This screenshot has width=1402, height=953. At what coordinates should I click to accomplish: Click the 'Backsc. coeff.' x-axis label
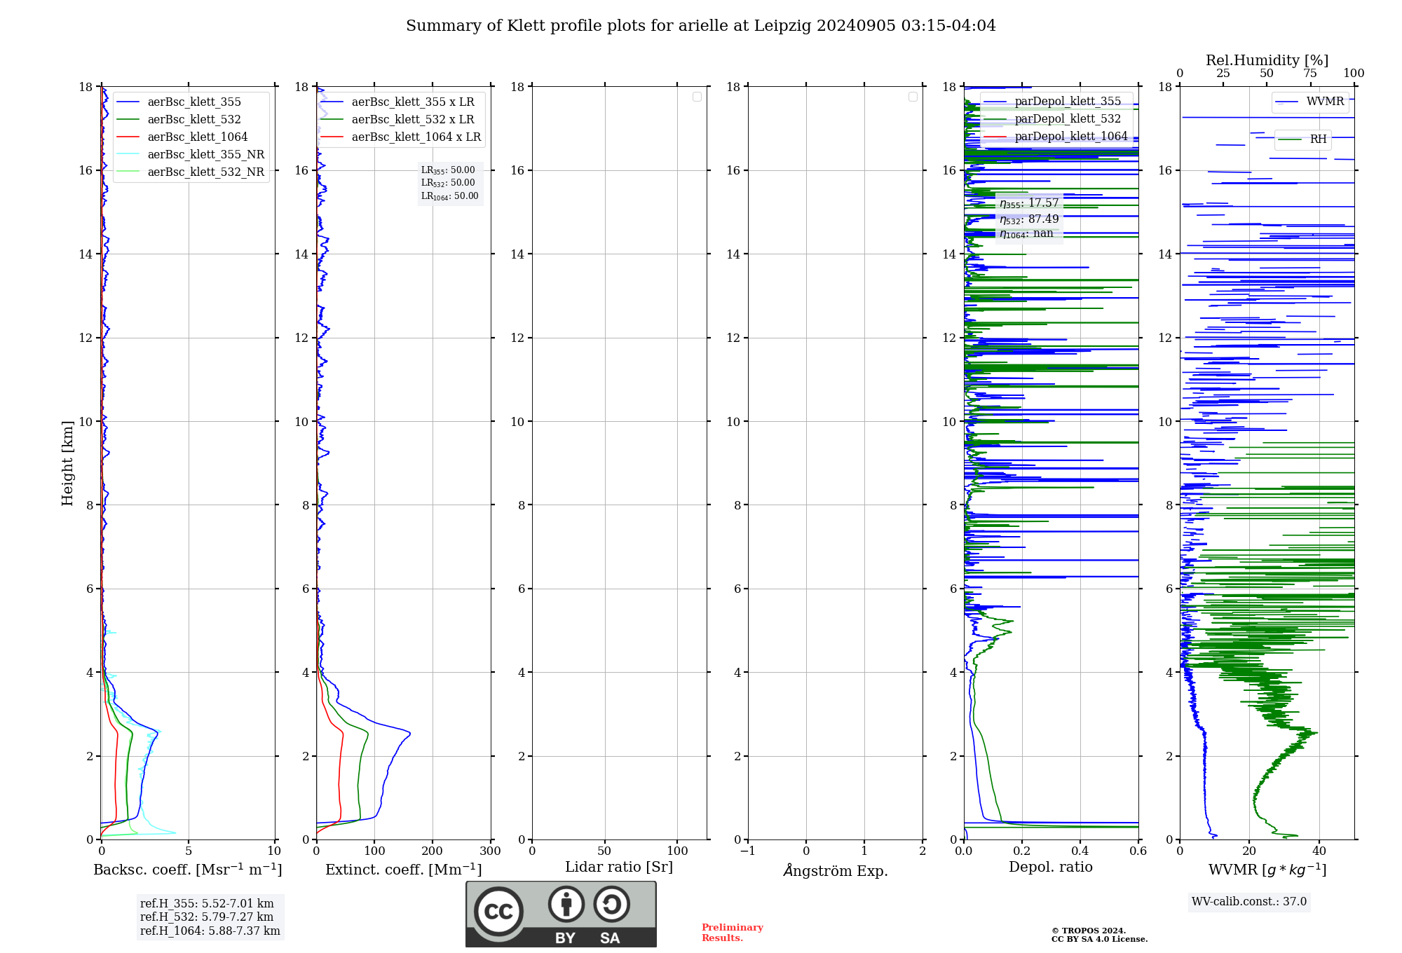point(188,870)
